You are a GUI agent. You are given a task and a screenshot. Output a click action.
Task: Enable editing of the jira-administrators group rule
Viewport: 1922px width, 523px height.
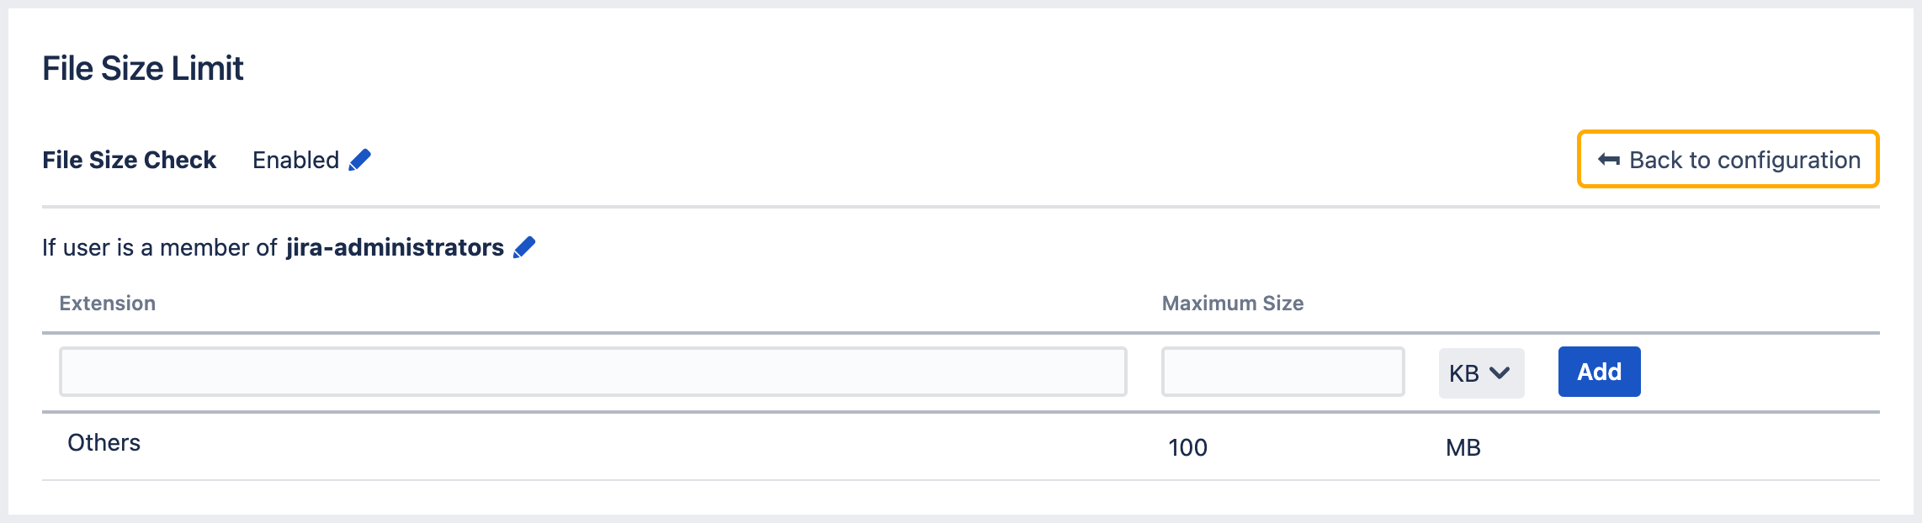(523, 246)
